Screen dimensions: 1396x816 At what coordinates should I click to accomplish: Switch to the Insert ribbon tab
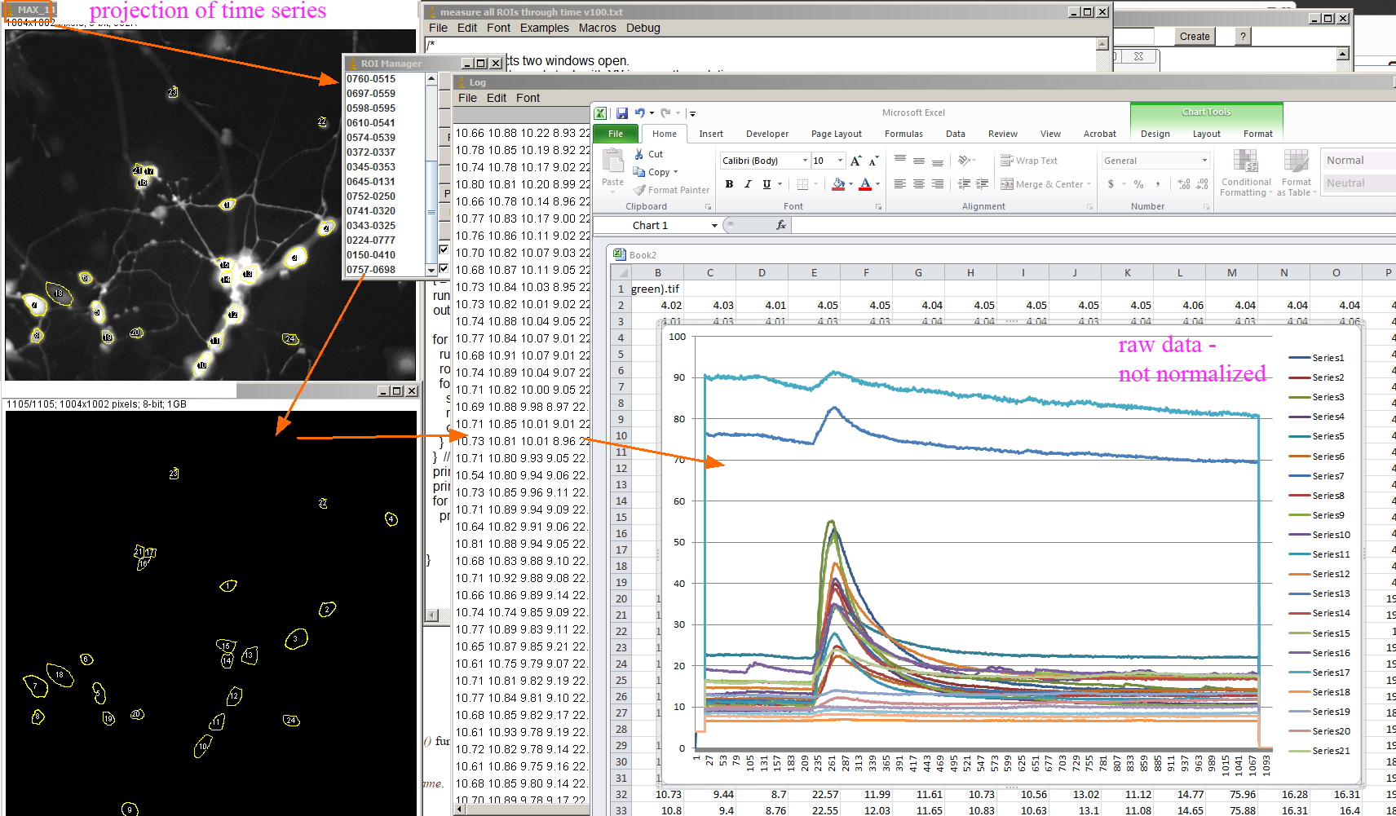pyautogui.click(x=710, y=134)
